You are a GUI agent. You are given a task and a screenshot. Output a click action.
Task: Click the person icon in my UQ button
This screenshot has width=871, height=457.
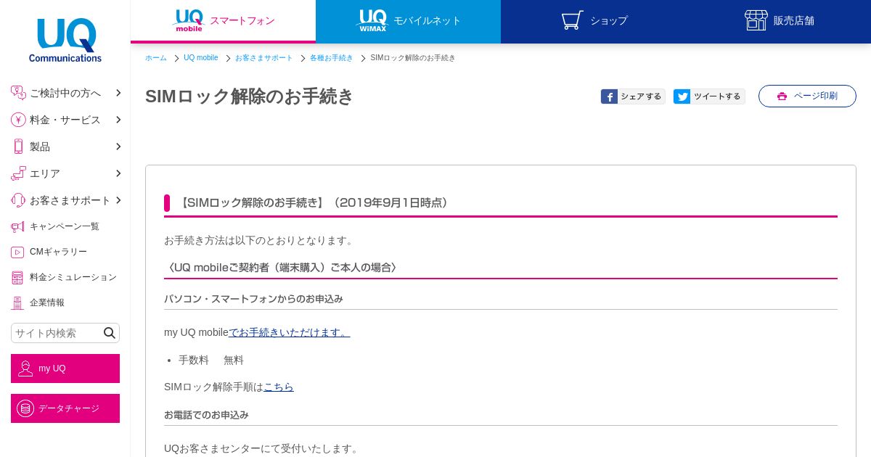[25, 369]
